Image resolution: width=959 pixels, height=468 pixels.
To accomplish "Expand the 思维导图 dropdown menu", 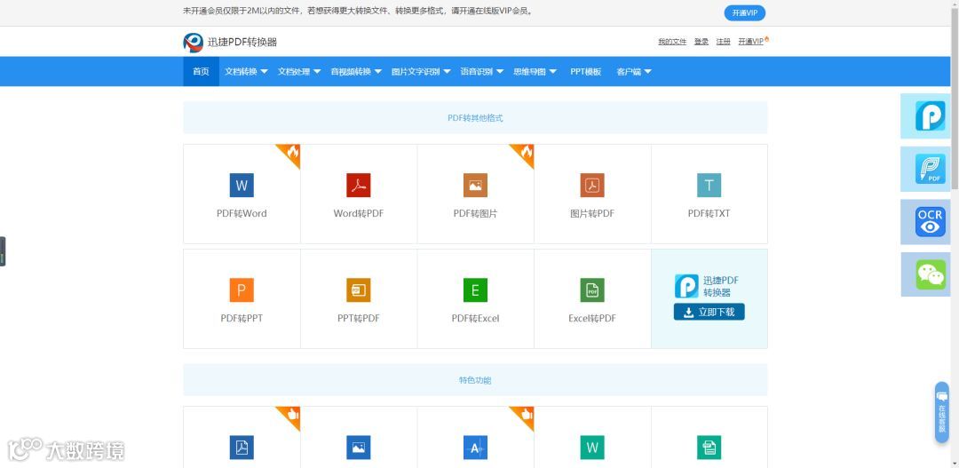I will click(x=535, y=72).
